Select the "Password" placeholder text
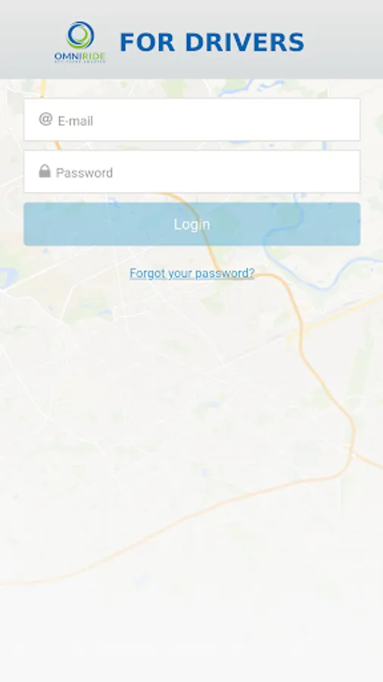The image size is (383, 682). [x=84, y=173]
